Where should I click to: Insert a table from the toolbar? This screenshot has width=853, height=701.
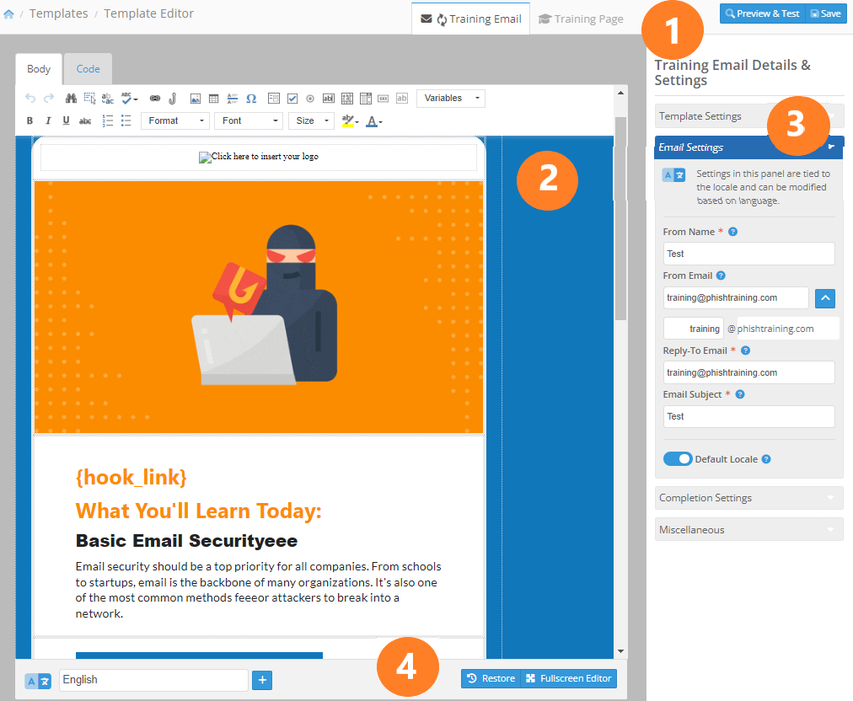tap(213, 99)
